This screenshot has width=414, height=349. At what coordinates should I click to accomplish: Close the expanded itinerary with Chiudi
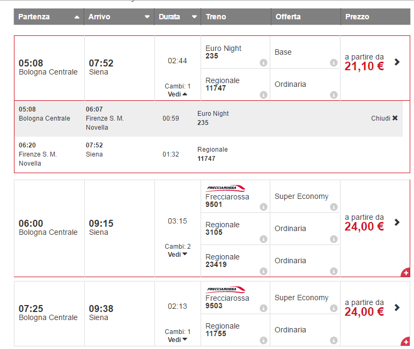tap(385, 118)
